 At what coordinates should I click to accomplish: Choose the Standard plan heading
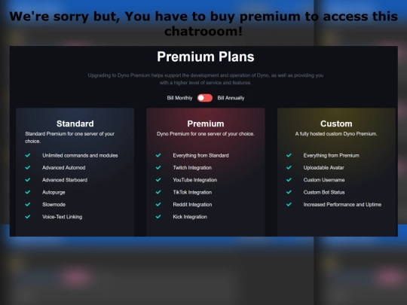[75, 124]
